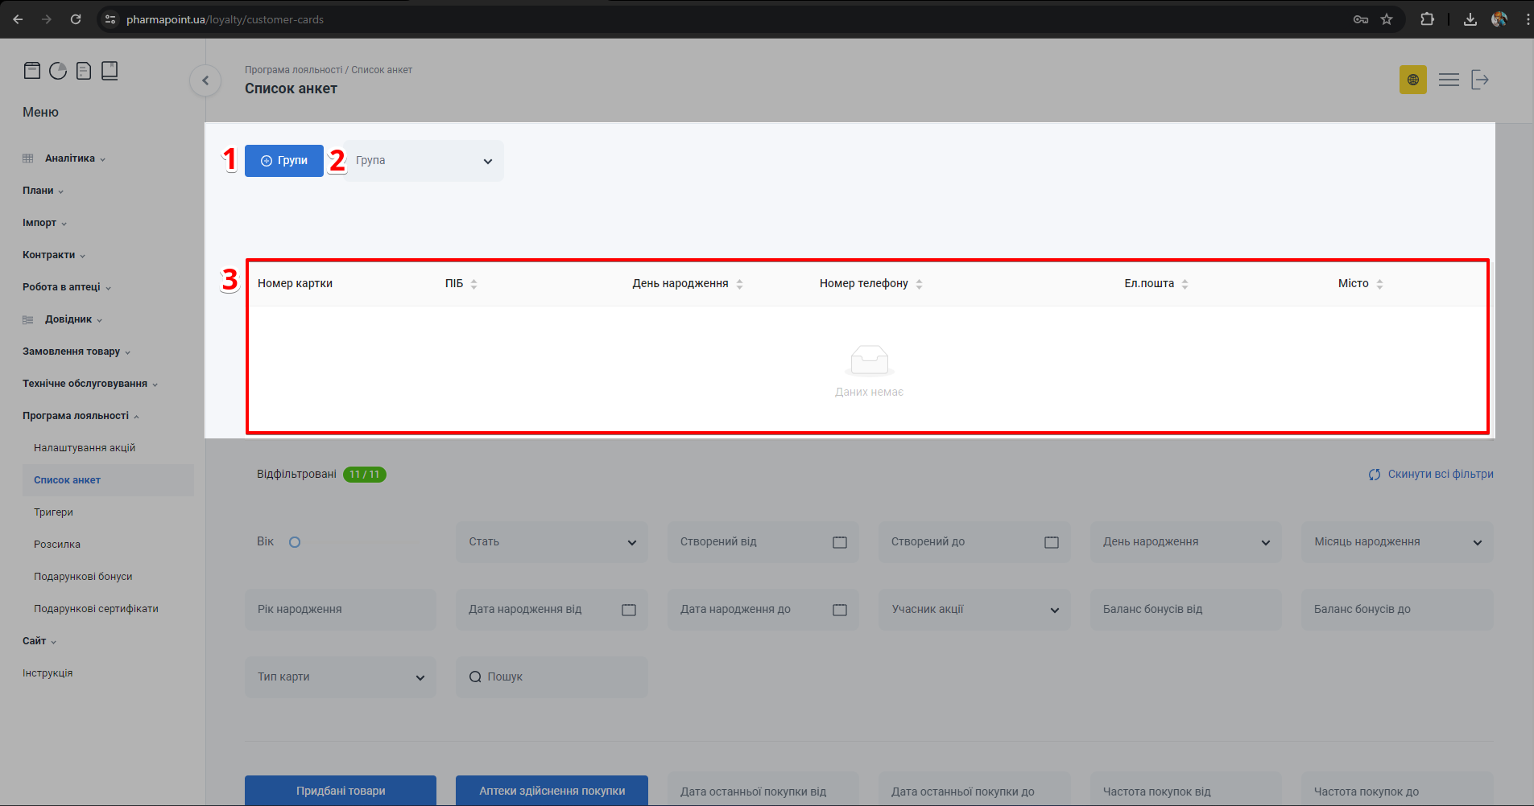Open the hamburger menu icon in the header

click(1449, 80)
